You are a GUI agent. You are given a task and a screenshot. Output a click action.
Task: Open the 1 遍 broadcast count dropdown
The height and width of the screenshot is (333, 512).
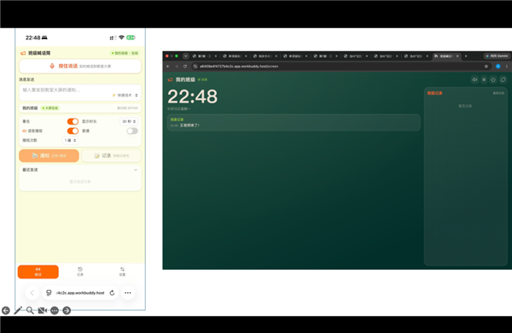pos(70,140)
